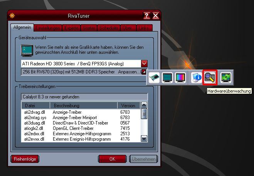Viewport: 254px width, 176px height.
Task: Sort by the Datei column header
Action: (x=35, y=105)
